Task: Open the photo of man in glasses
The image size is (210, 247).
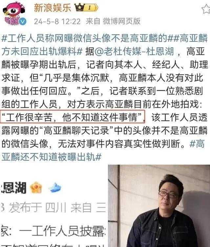Action: 159,206
